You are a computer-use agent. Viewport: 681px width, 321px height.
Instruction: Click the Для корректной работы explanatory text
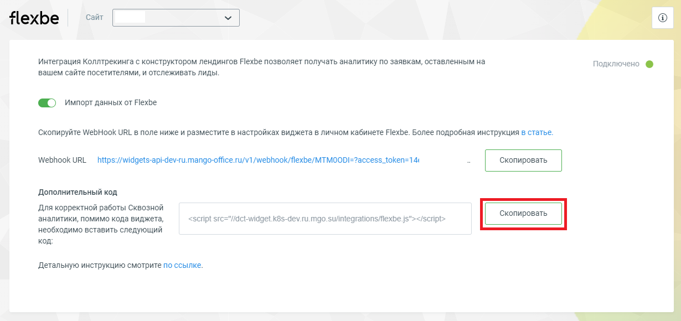(101, 225)
